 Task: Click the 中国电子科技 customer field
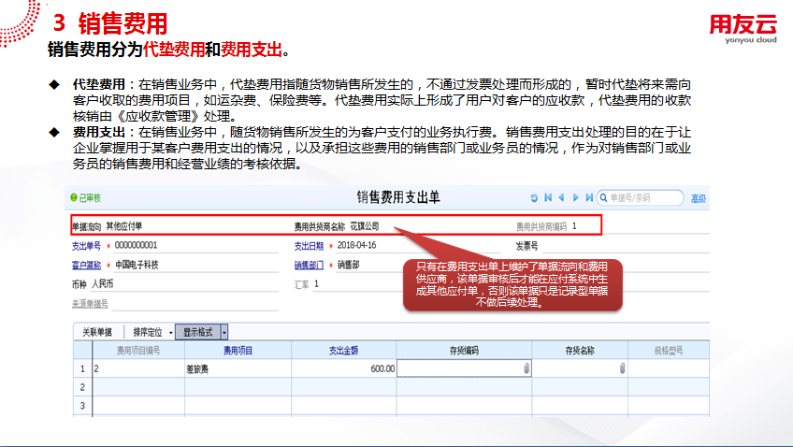[195, 265]
